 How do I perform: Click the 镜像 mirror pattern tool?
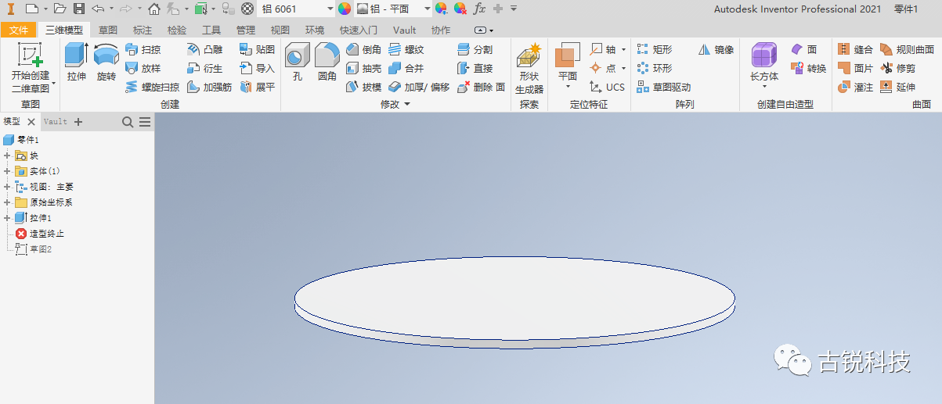(716, 49)
